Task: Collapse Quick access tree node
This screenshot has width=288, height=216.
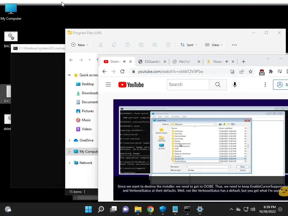Action: [69, 75]
